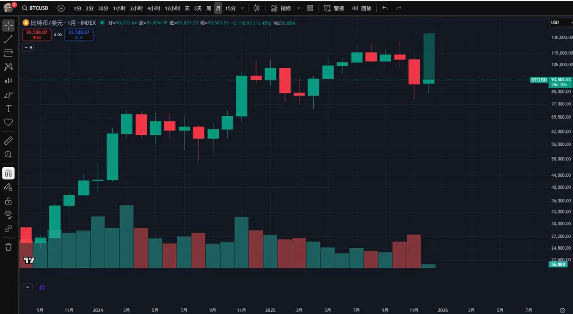Toggle magnet mode on left toolbar
The image size is (573, 314).
click(8, 173)
